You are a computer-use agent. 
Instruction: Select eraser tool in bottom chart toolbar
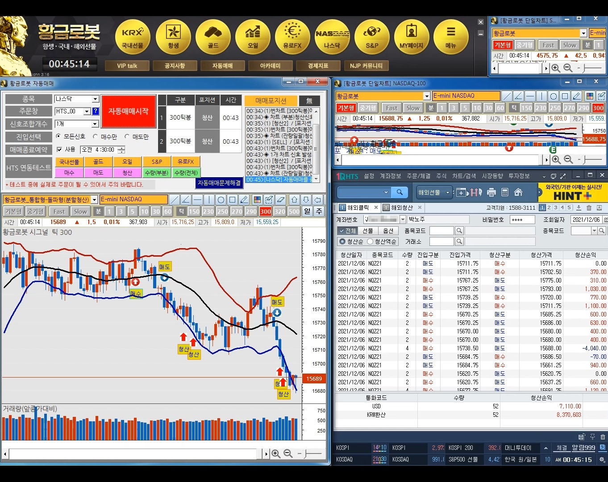[280, 199]
